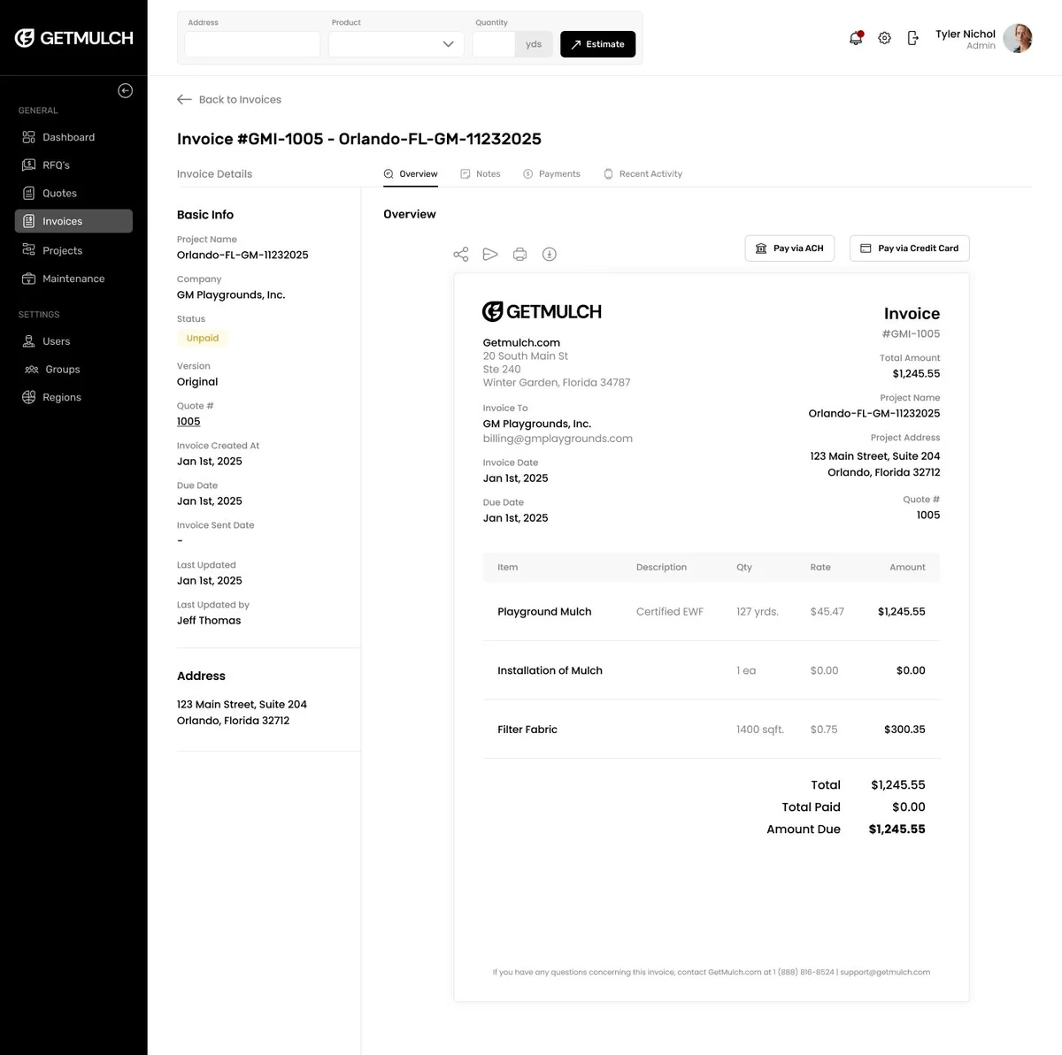Open settings gear icon in header
This screenshot has width=1062, height=1055.
pyautogui.click(x=884, y=38)
